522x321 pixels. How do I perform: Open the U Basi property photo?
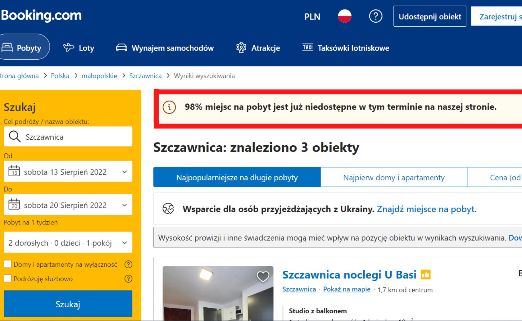(218, 293)
